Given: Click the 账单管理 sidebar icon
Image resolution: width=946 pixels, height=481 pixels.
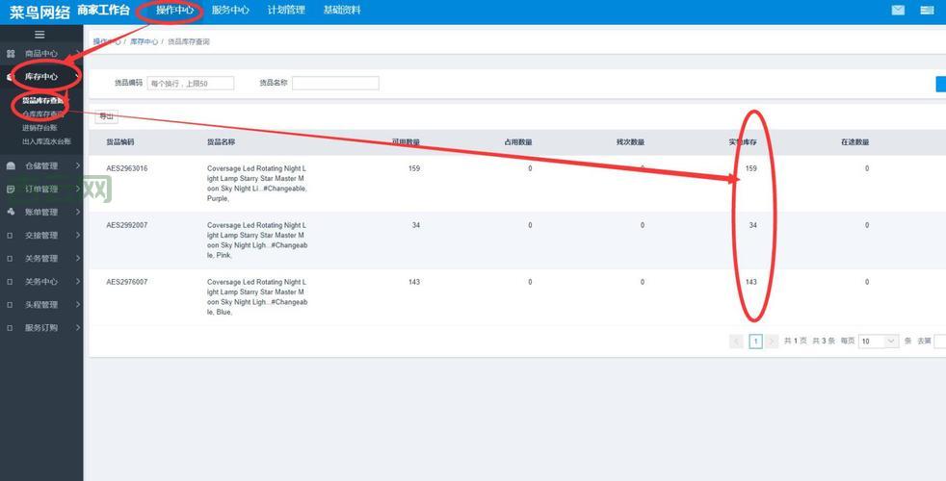Looking at the screenshot, I should coord(11,213).
